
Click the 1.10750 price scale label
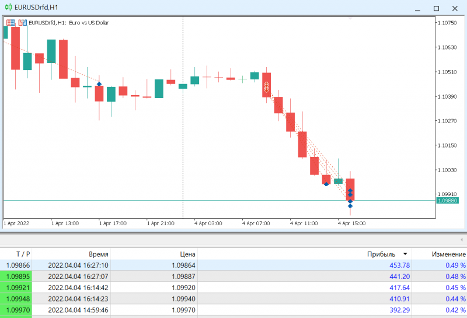pyautogui.click(x=447, y=23)
